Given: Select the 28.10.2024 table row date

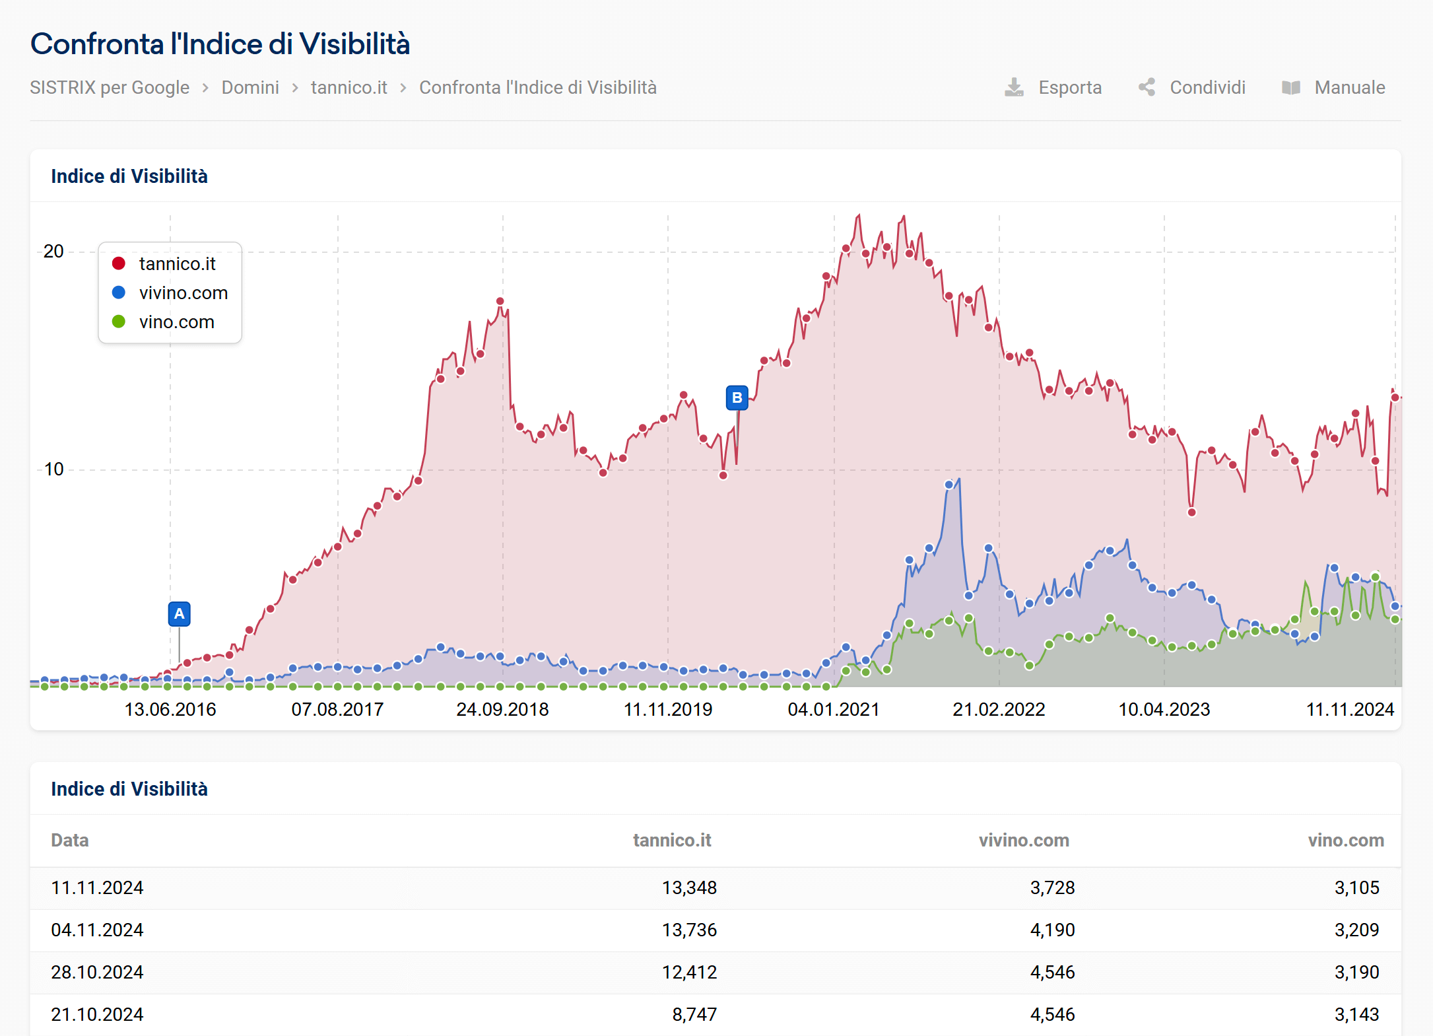Looking at the screenshot, I should [97, 972].
